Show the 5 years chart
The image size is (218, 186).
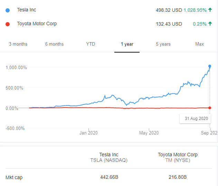163,44
